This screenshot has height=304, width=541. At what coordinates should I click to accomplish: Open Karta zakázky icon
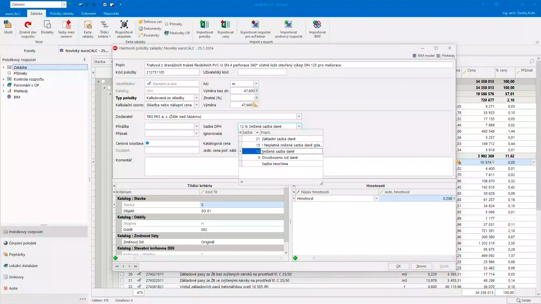click(x=88, y=29)
